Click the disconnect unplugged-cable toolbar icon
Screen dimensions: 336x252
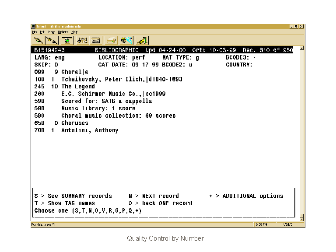(x=52, y=40)
